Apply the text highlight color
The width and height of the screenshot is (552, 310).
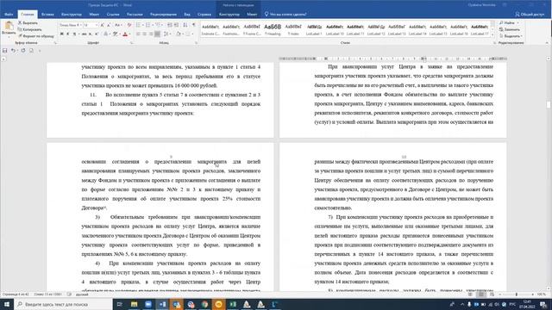[116, 34]
